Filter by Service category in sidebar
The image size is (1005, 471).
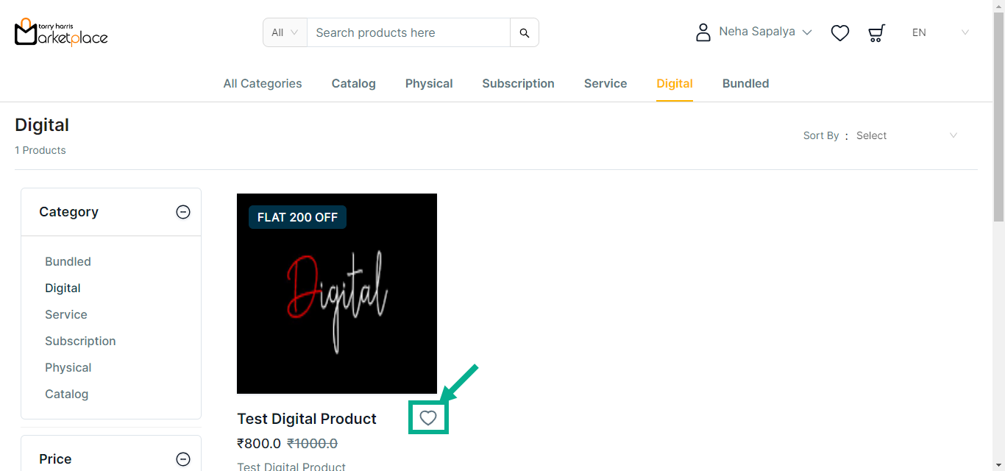(x=66, y=314)
